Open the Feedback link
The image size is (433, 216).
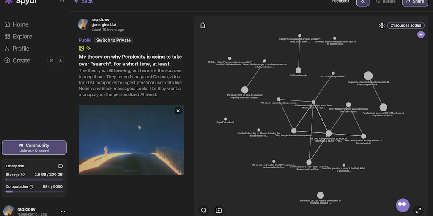[x=341, y=1]
